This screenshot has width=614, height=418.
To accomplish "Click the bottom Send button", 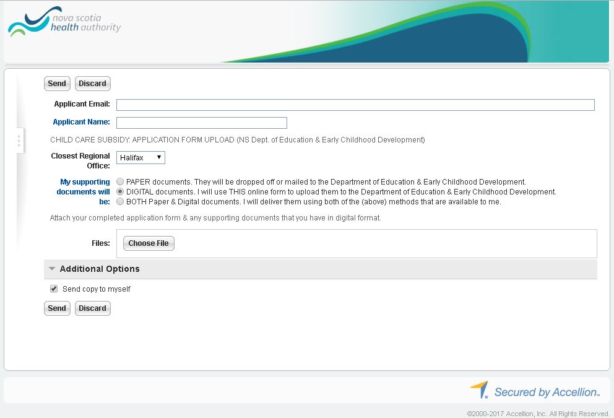I will (x=57, y=308).
